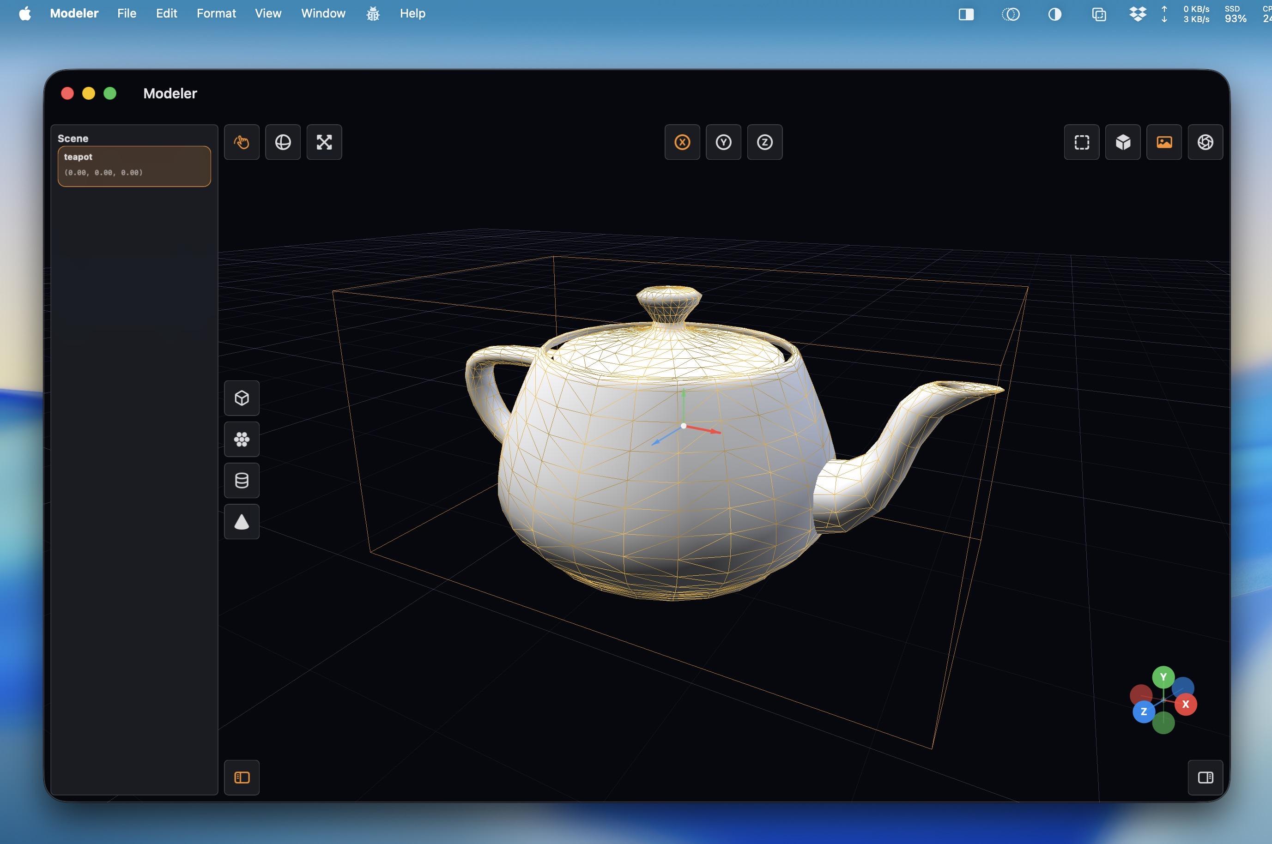The height and width of the screenshot is (844, 1272).
Task: Toggle the bounding box display icon
Action: (x=1082, y=142)
